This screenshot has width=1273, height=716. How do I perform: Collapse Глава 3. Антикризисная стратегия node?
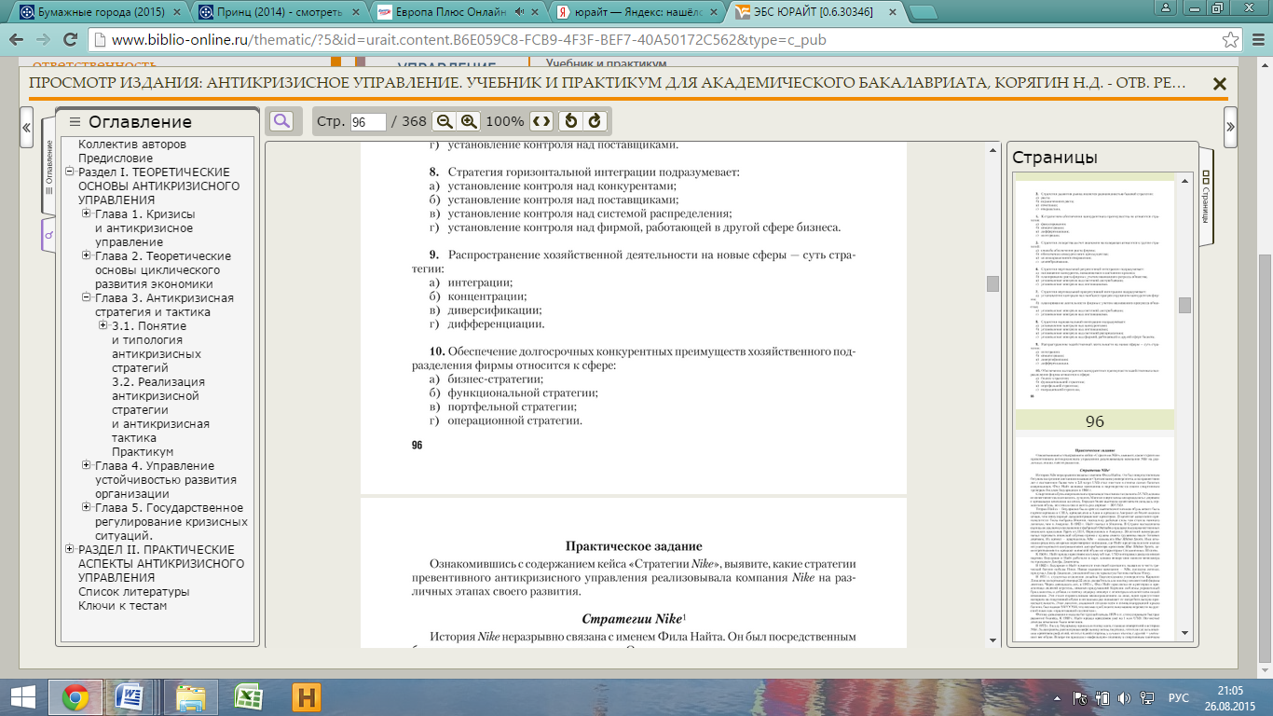coord(87,298)
